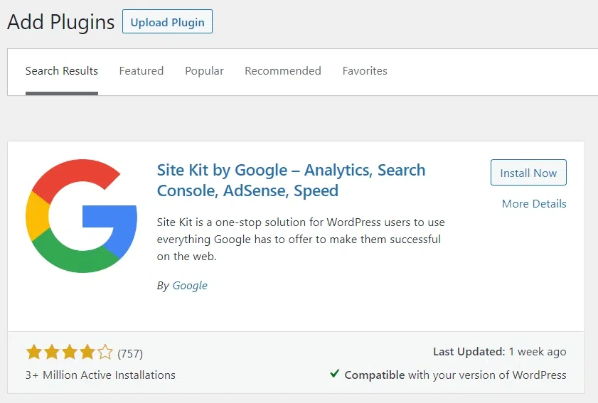Click the third rating star
The image size is (598, 403).
tap(69, 352)
